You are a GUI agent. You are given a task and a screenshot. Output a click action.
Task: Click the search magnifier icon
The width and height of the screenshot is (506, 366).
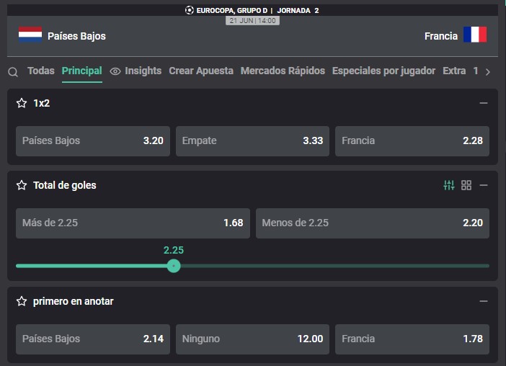tap(13, 71)
